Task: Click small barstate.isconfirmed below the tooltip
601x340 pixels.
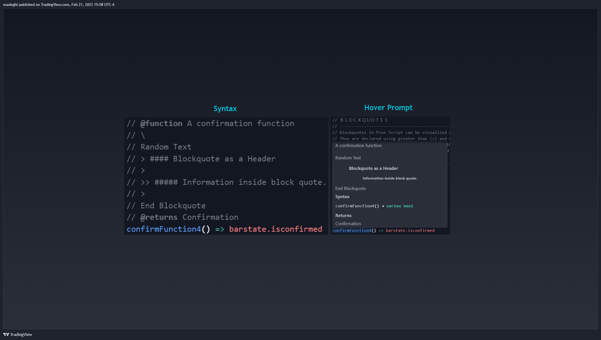Action: coord(410,230)
